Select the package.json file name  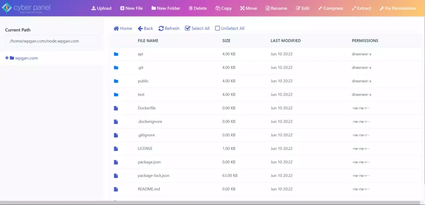[x=149, y=162]
